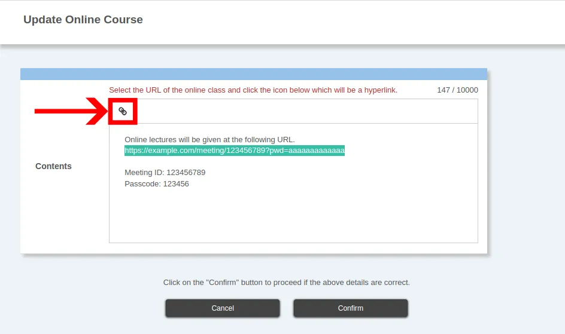Image resolution: width=565 pixels, height=334 pixels.
Task: Click the blue header bar above the form
Action: click(254, 73)
